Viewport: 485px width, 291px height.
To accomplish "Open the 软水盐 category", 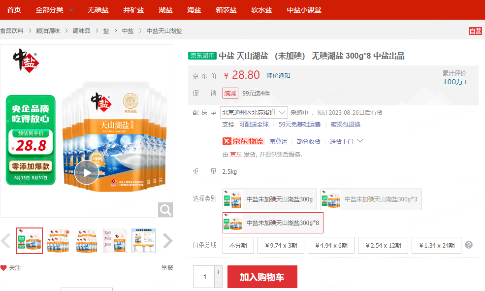I will (x=261, y=10).
